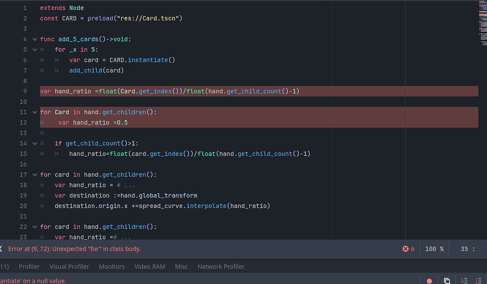This screenshot has width=487, height=284.
Task: Open the Video RAM tab
Action: pyautogui.click(x=149, y=266)
